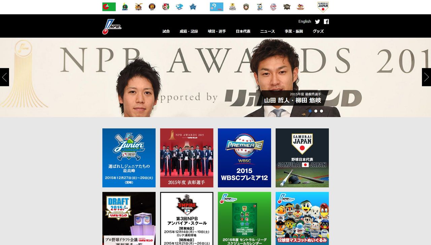Open the NPB Junior Tournament tile
The height and width of the screenshot is (245, 431).
(129, 158)
